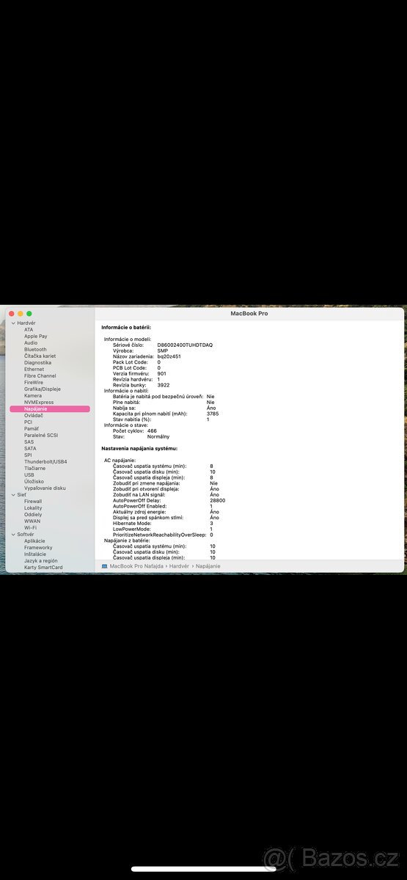
Task: Click MacBook Pro Natajda in path bar
Action: [136, 566]
